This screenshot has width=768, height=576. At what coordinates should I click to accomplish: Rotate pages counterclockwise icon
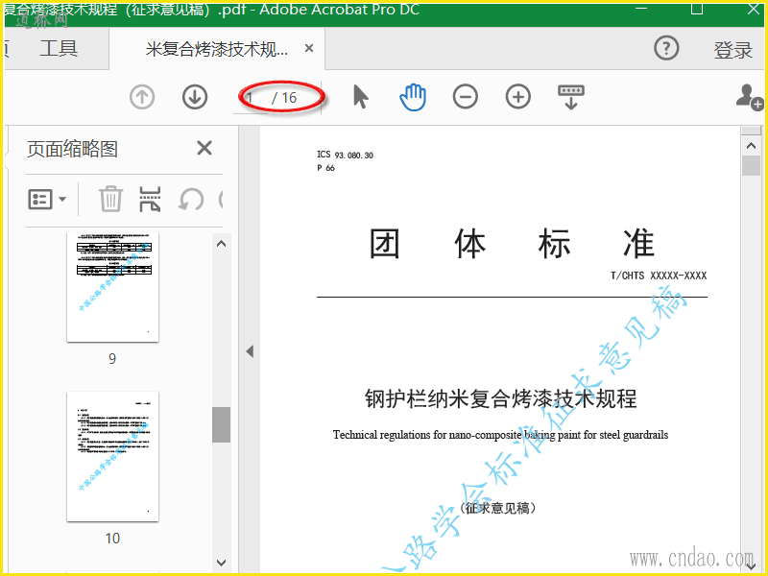(190, 199)
